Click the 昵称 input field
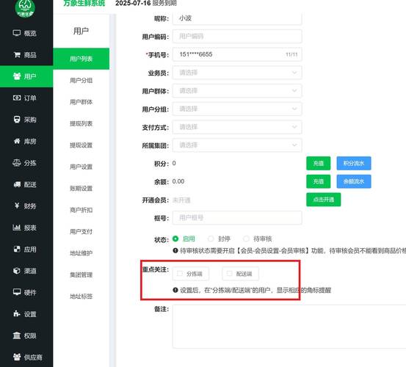Viewport: 406px width, 367px height. [x=237, y=18]
